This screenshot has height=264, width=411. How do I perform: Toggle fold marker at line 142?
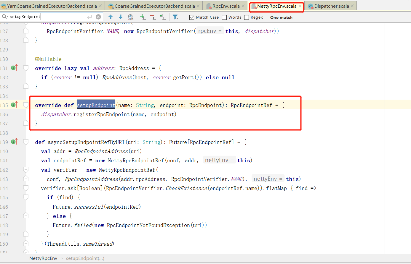pos(26,170)
